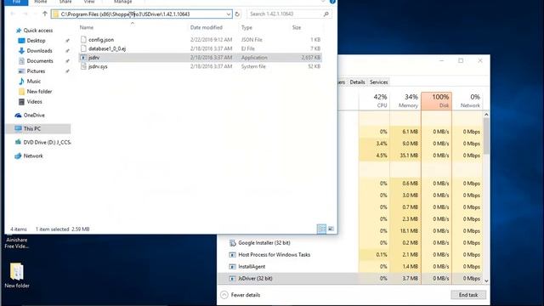Click the InstallAgent process icon
The height and width of the screenshot is (306, 544).
[x=232, y=266]
